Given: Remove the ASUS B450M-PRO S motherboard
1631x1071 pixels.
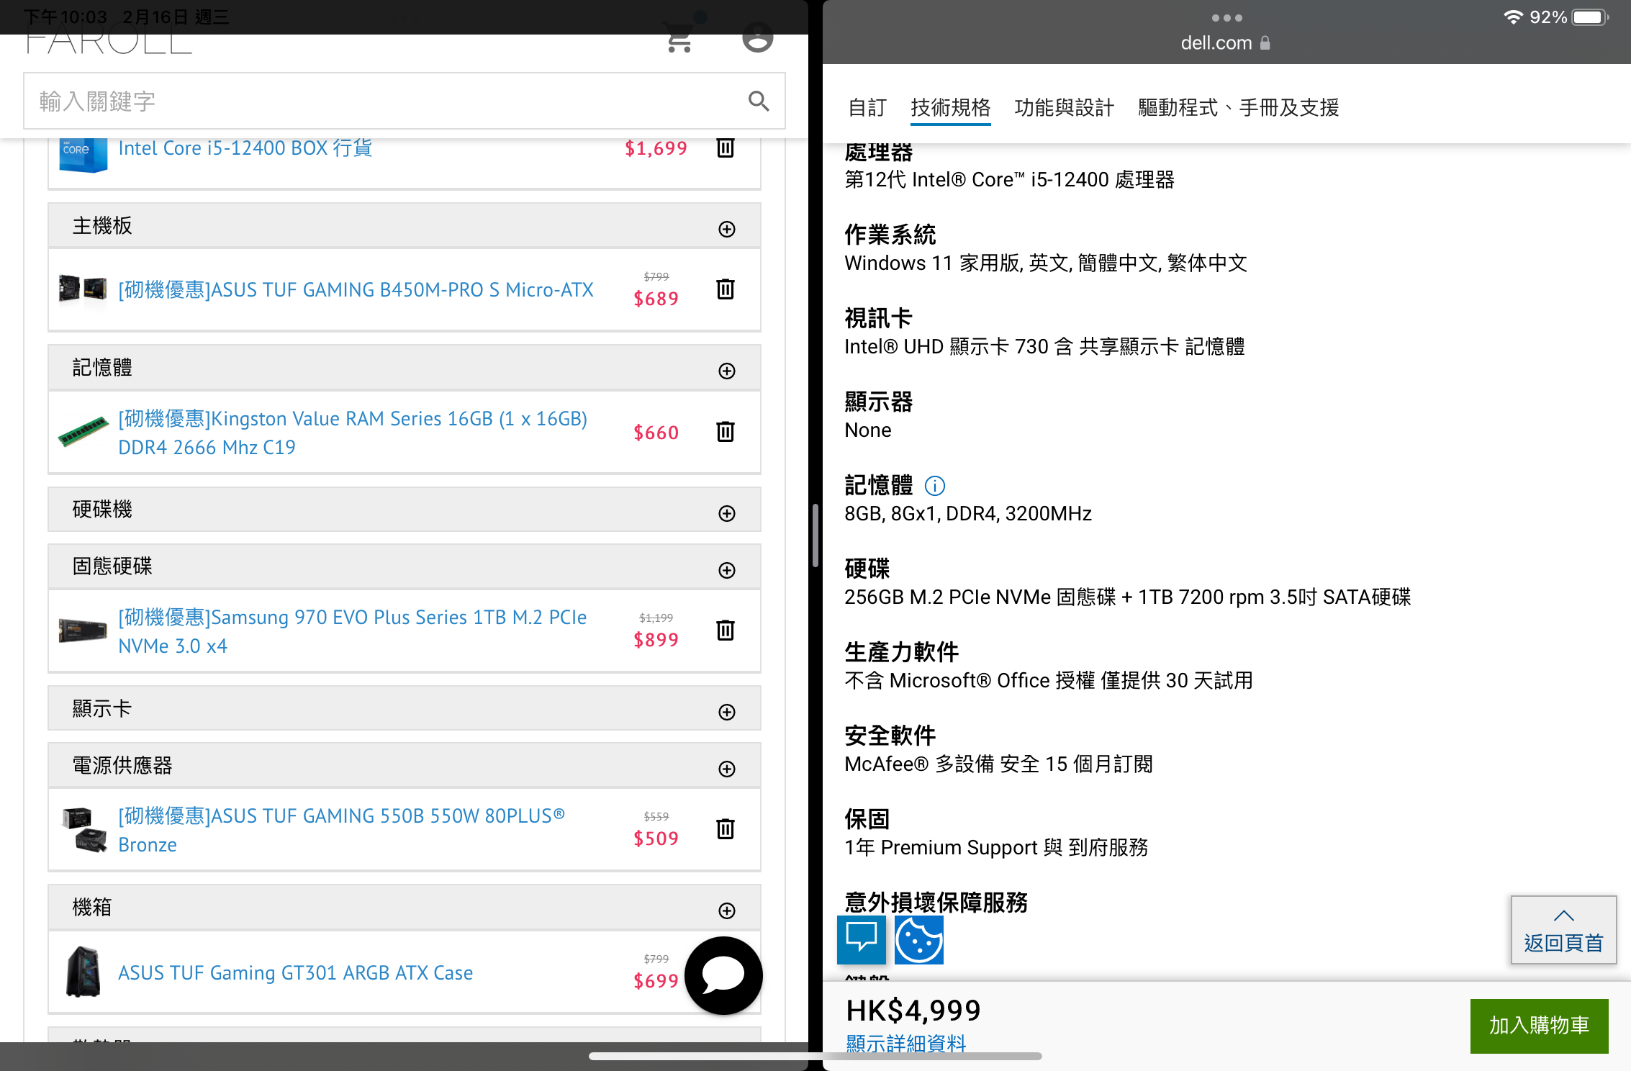Looking at the screenshot, I should 726,289.
